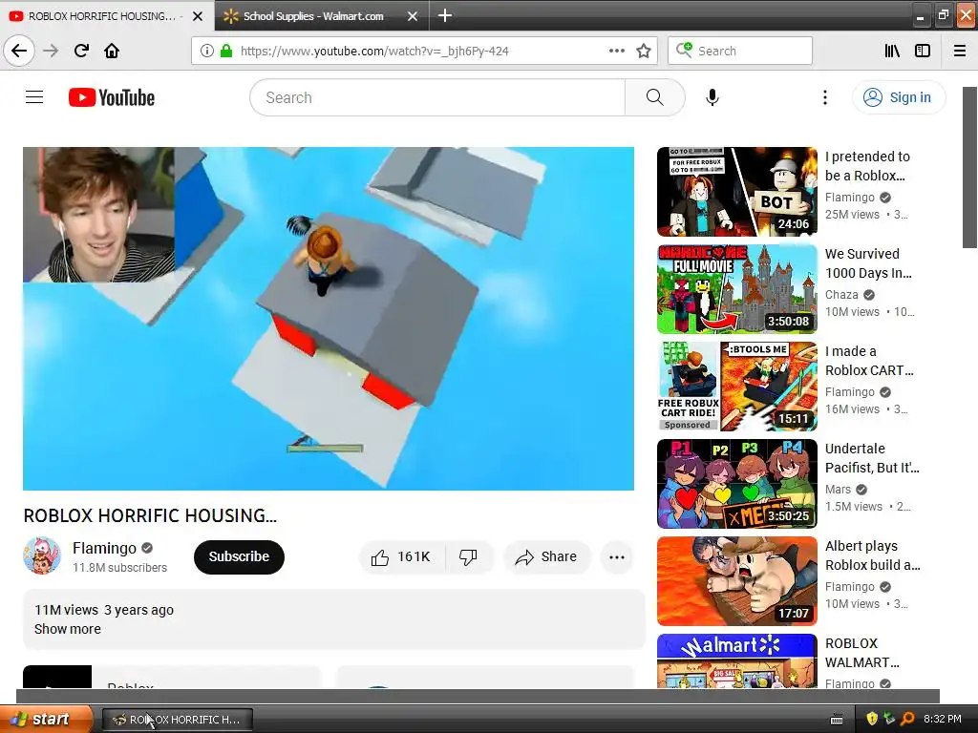This screenshot has width=978, height=733.
Task: Click the horizontal scrollbar at bottom
Action: 478,696
